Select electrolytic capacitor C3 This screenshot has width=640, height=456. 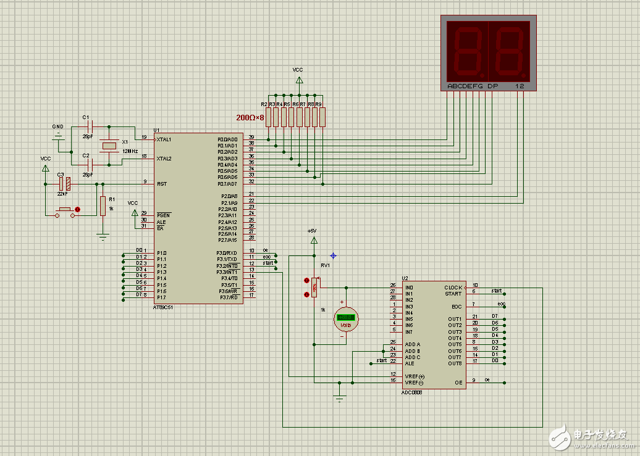click(64, 184)
